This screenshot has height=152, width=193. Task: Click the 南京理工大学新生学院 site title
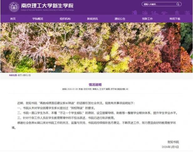tap(47, 6)
